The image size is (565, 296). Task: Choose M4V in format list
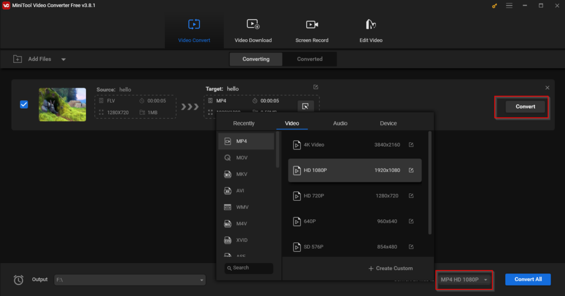(246, 224)
